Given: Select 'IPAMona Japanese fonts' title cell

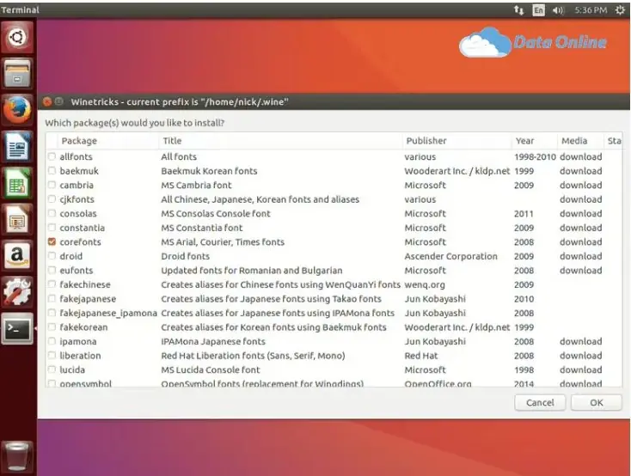Looking at the screenshot, I should [213, 341].
